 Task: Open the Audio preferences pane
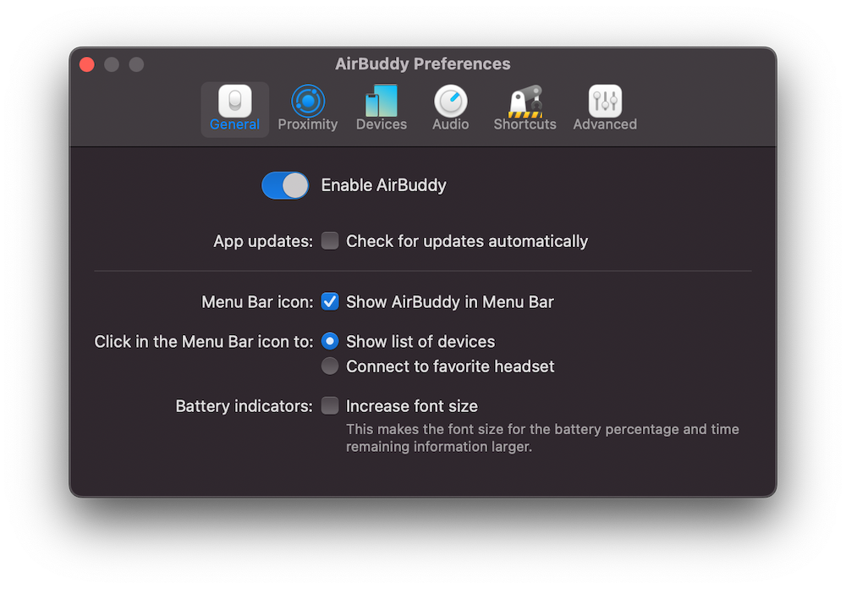point(450,106)
